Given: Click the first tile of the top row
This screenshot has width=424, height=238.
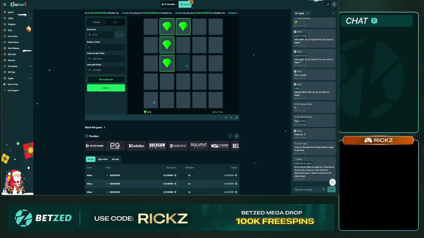Looking at the screenshot, I should [x=151, y=26].
